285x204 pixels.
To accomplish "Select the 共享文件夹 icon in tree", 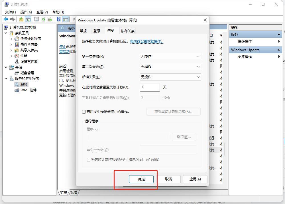I will tap(17, 50).
